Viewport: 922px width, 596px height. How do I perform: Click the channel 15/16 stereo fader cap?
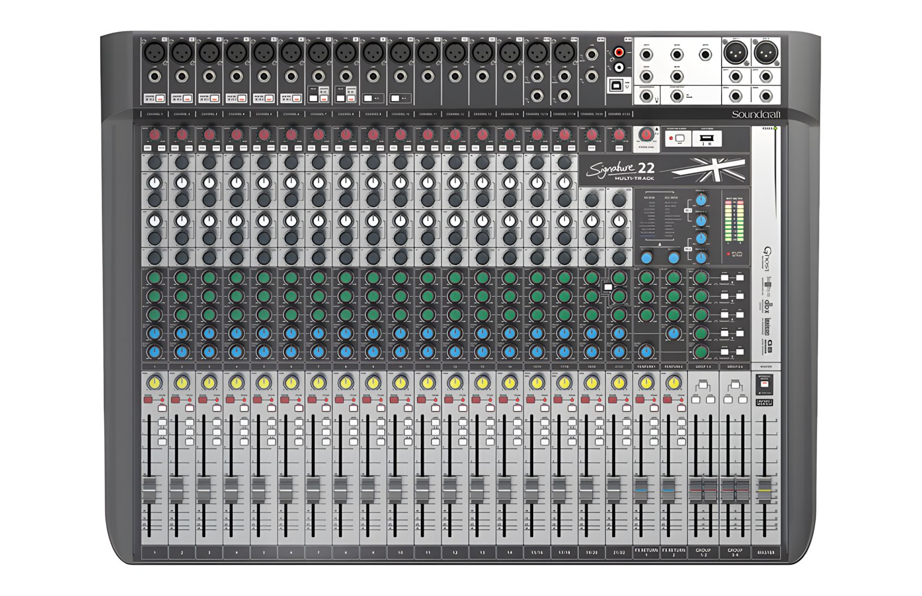click(532, 490)
